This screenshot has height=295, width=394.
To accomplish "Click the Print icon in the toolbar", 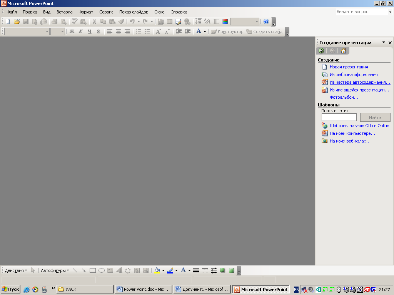I will 54,22.
